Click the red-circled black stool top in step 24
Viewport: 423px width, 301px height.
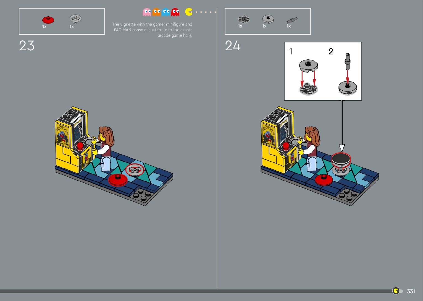pos(341,159)
